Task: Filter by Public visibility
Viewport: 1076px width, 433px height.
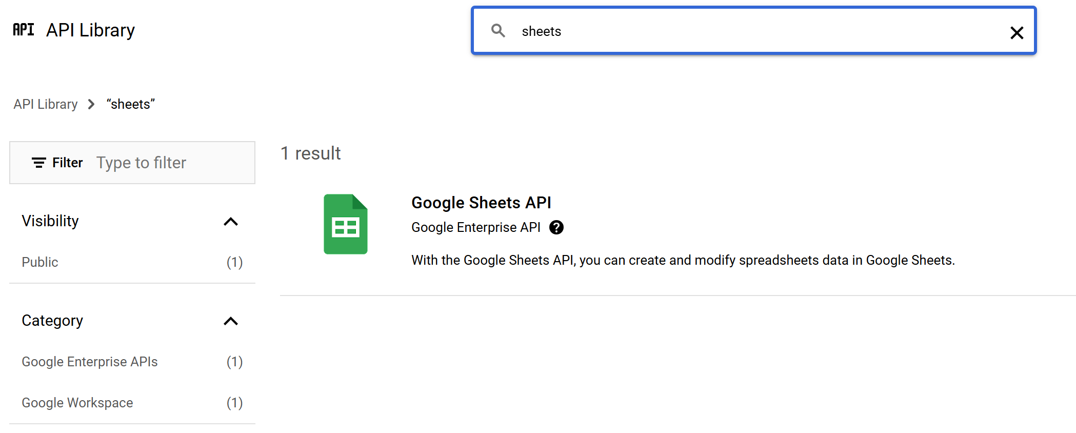Action: click(x=40, y=262)
